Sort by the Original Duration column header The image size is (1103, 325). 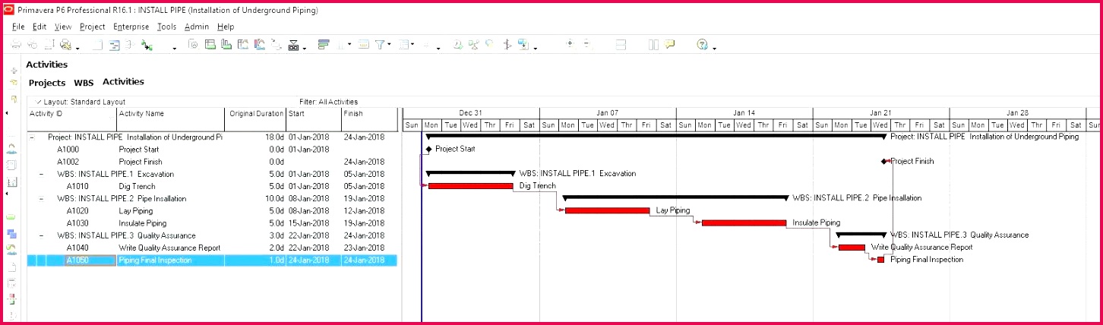coord(256,114)
